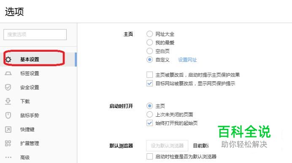The width and height of the screenshot is (292, 163).
Task: Click the 启动时打开 section label
Action: [121, 106]
